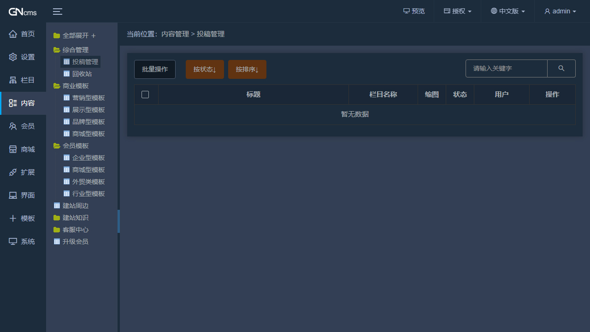Open the 授权 dropdown menu
The height and width of the screenshot is (332, 590).
click(457, 11)
